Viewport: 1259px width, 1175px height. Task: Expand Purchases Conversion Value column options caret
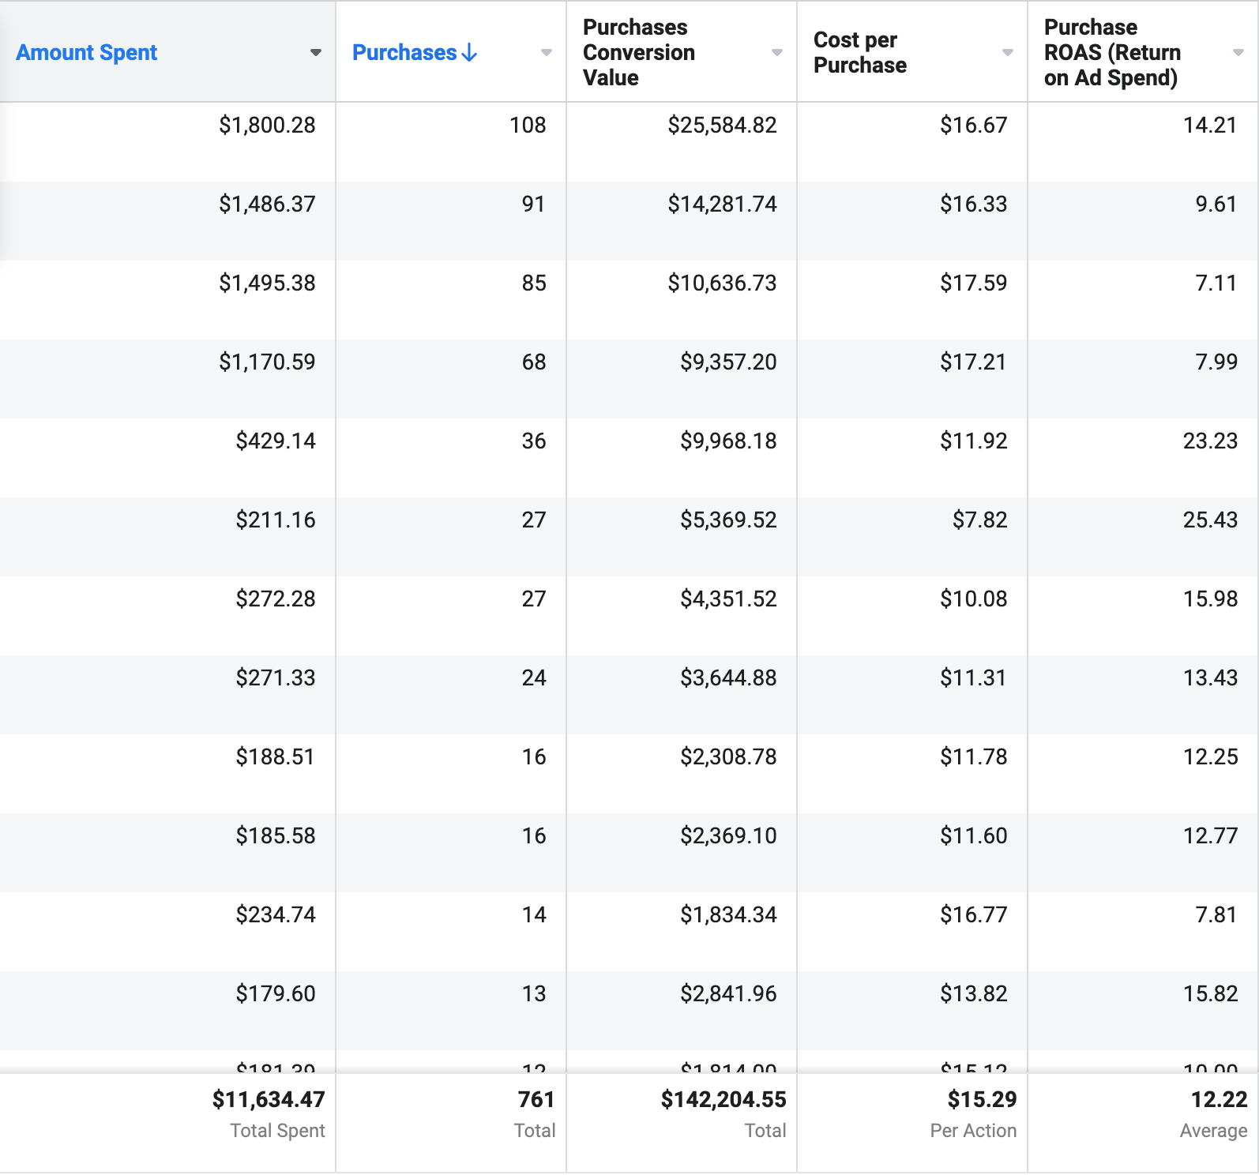776,53
